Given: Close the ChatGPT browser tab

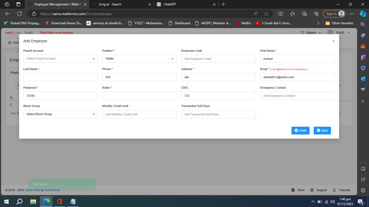Looking at the screenshot, I should tap(214, 4).
